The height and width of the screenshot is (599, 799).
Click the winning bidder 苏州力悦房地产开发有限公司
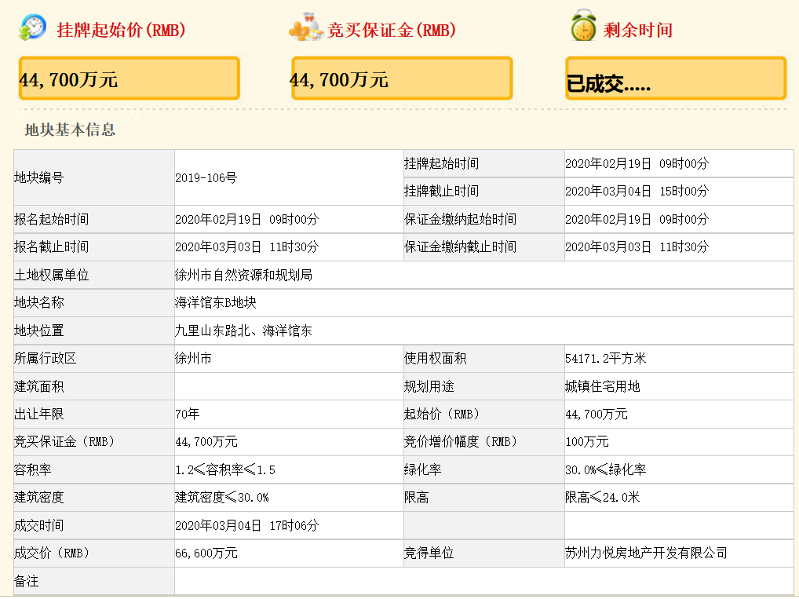click(x=646, y=553)
